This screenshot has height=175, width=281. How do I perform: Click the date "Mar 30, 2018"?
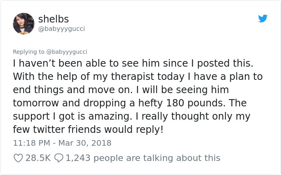tap(86, 143)
